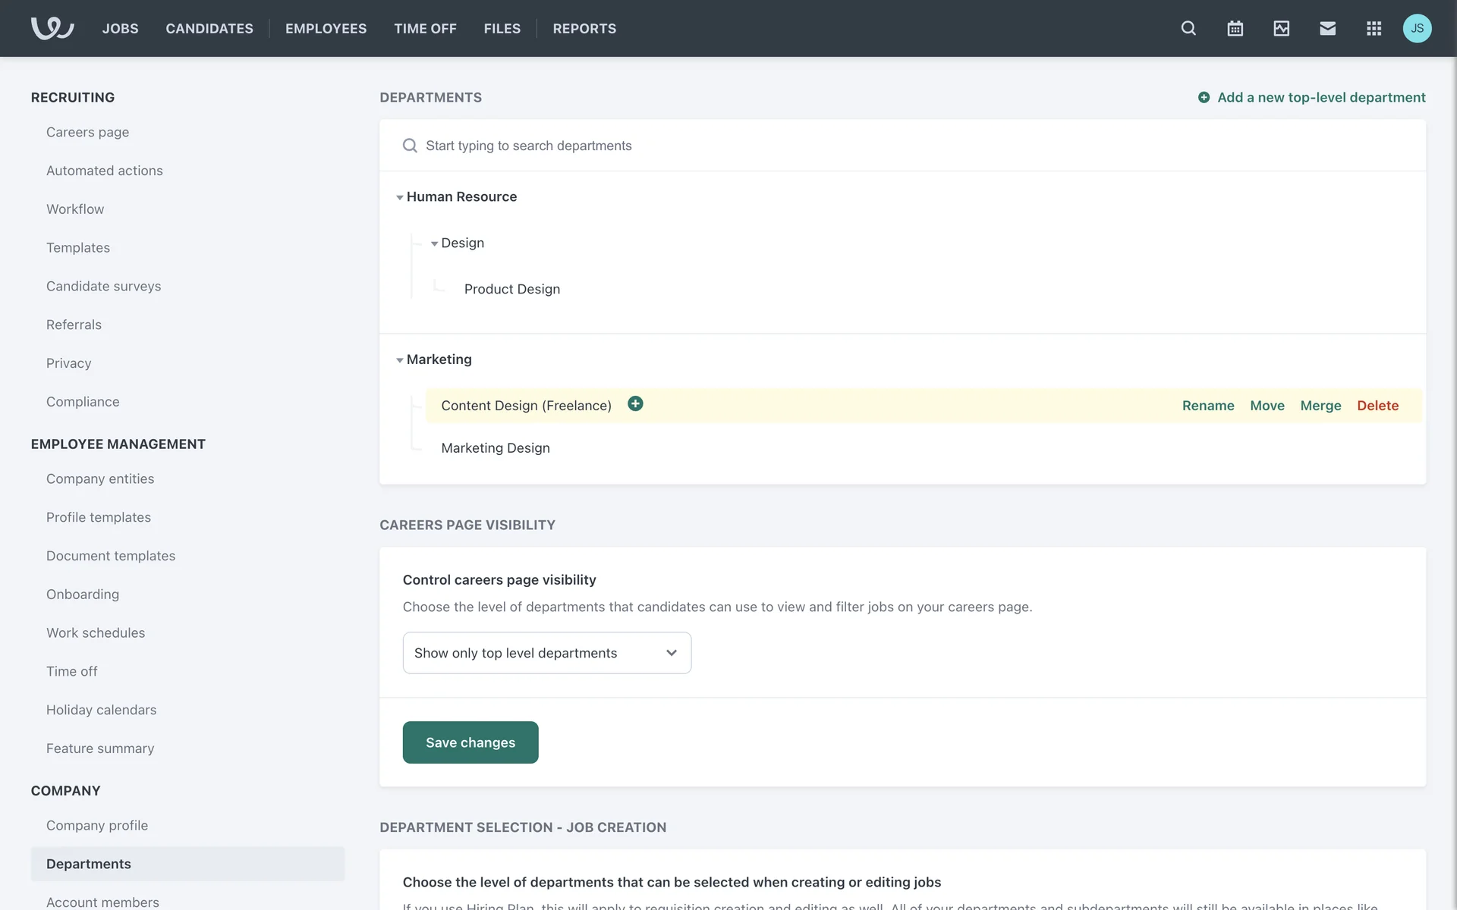Click Save changes button
Screen dimensions: 1457x910
click(470, 742)
